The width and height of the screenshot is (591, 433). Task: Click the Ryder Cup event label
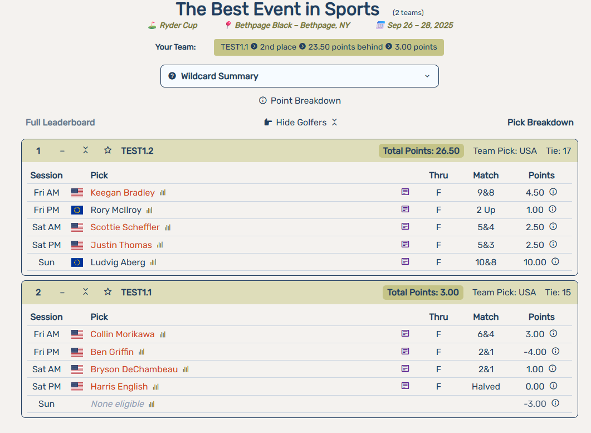pos(173,25)
